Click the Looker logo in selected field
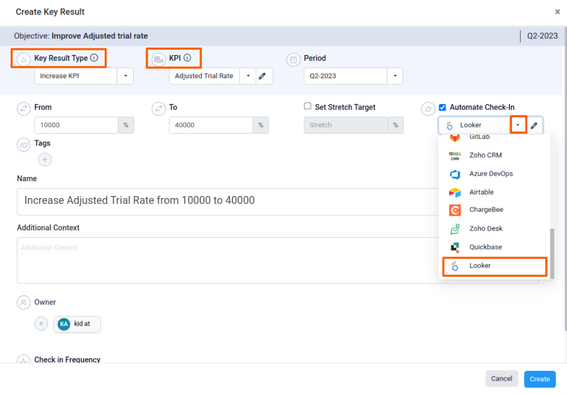The image size is (567, 394). point(450,125)
